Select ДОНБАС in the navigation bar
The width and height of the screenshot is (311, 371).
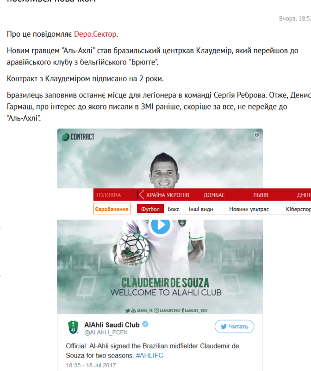click(214, 195)
